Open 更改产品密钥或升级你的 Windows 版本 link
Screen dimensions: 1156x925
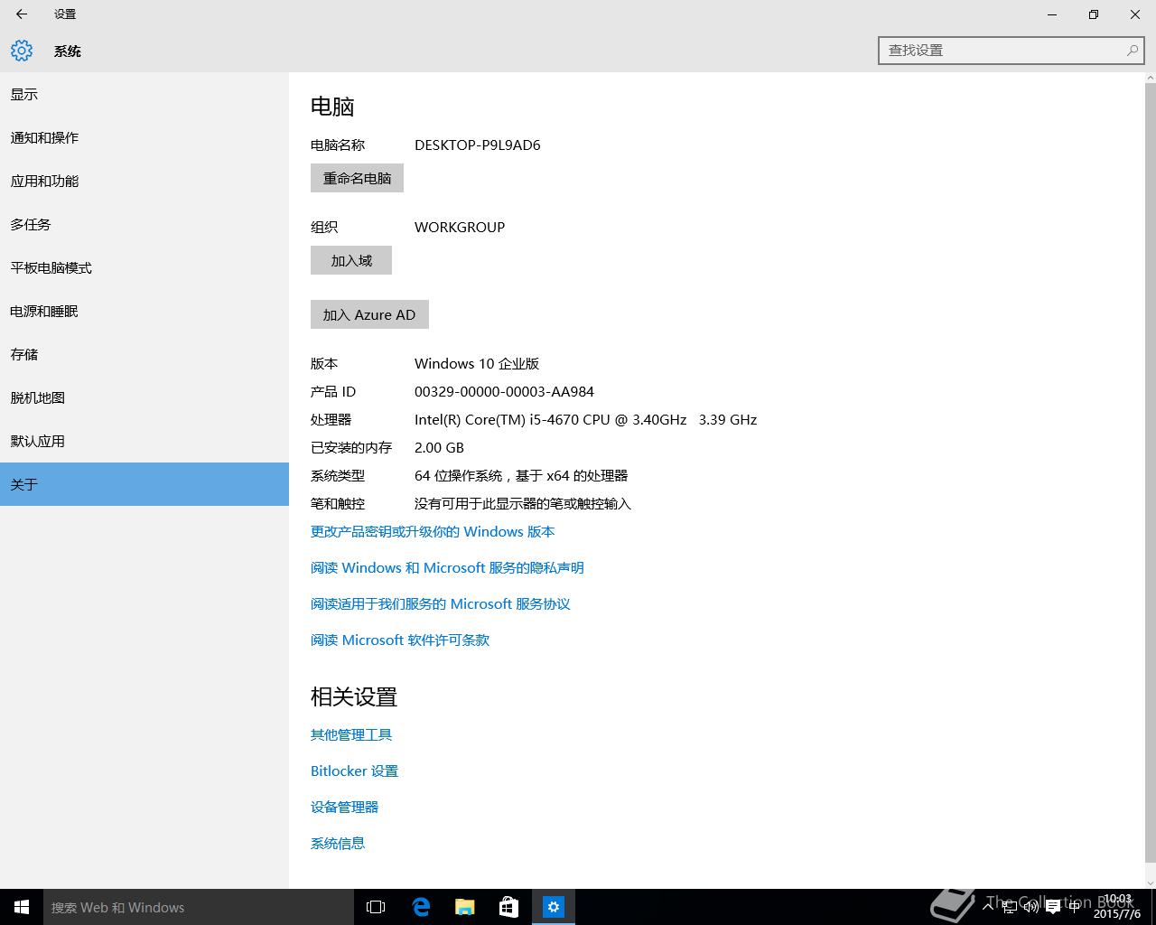coord(433,531)
